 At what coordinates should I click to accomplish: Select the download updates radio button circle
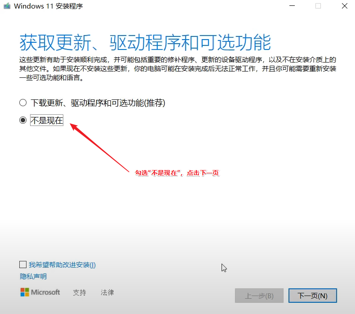[x=23, y=103]
